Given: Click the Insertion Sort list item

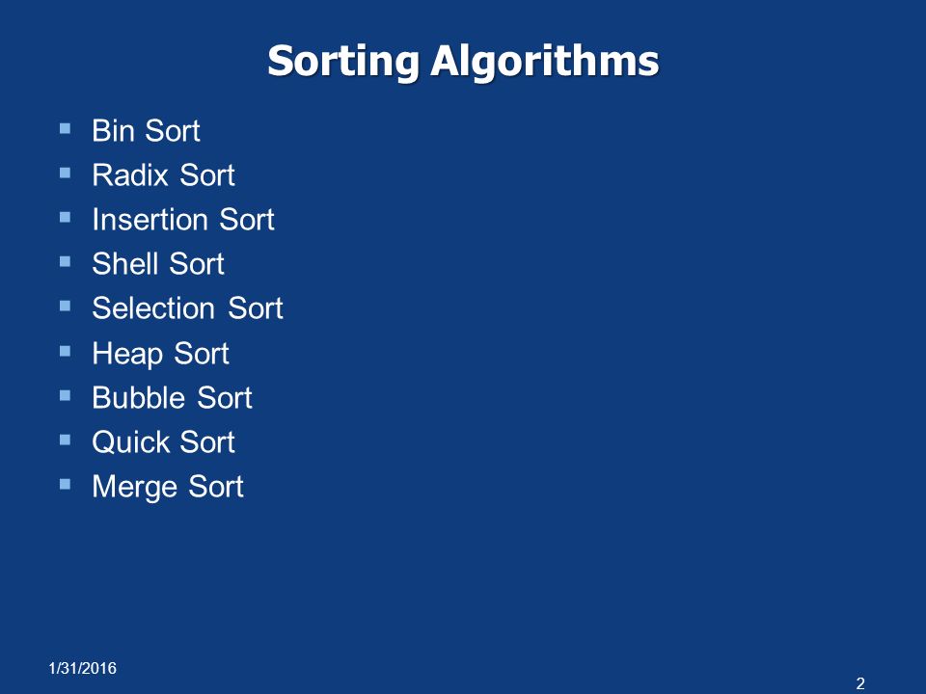Looking at the screenshot, I should click(183, 220).
